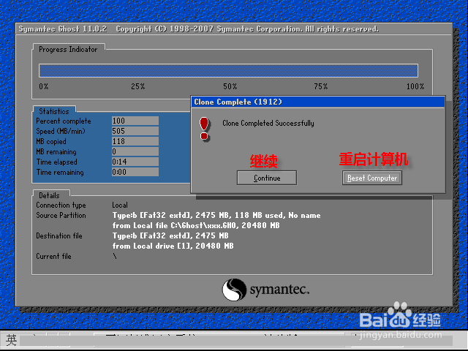Click the 'Local' connection type value

pyautogui.click(x=120, y=205)
